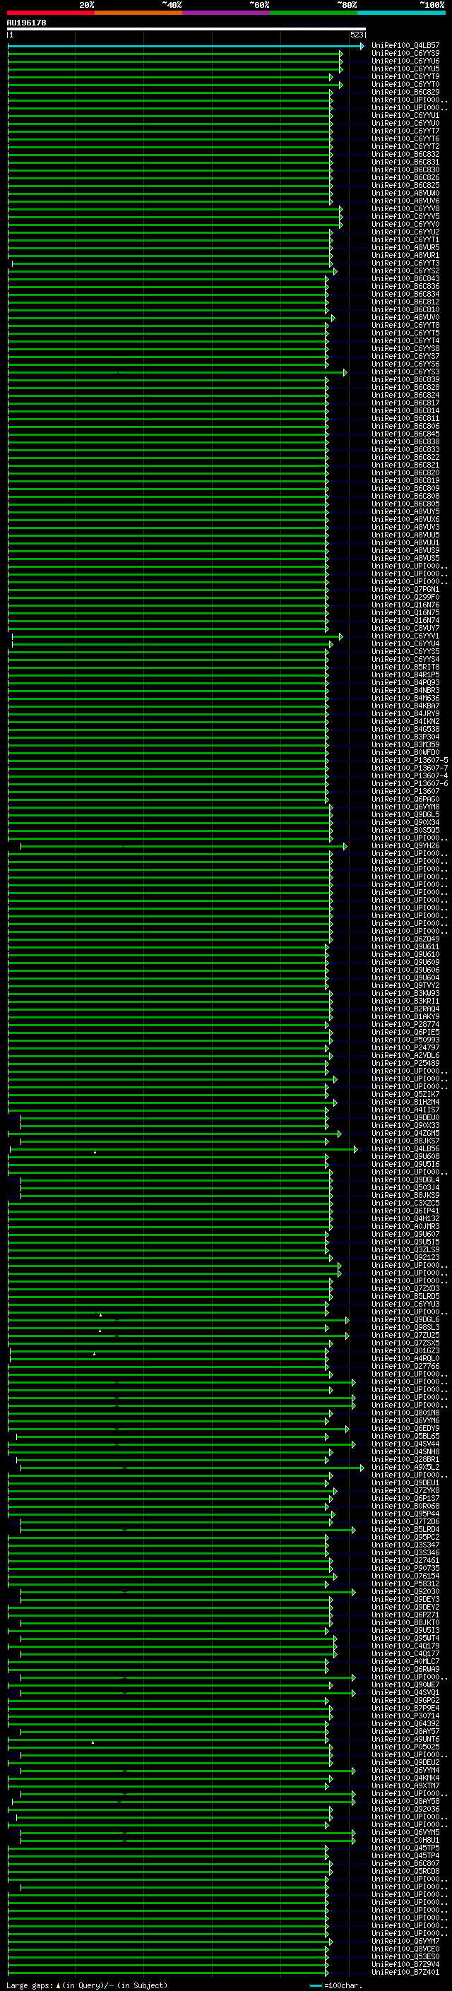The image size is (452, 1991).
Task: Open hit UniRef100_Q28BR1
Action: 405,1459
